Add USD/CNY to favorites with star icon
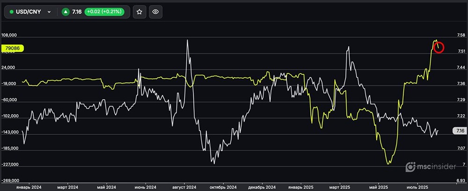This screenshot has height=191, width=468. point(139,12)
